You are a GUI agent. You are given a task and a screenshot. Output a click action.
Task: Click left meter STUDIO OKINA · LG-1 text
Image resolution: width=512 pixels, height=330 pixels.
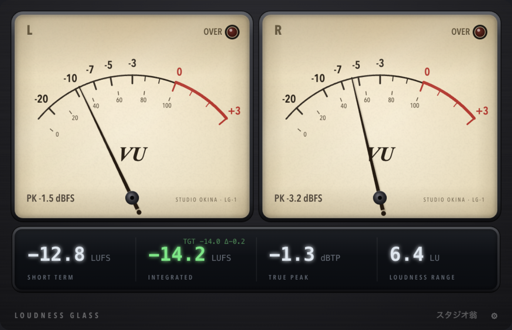point(206,200)
